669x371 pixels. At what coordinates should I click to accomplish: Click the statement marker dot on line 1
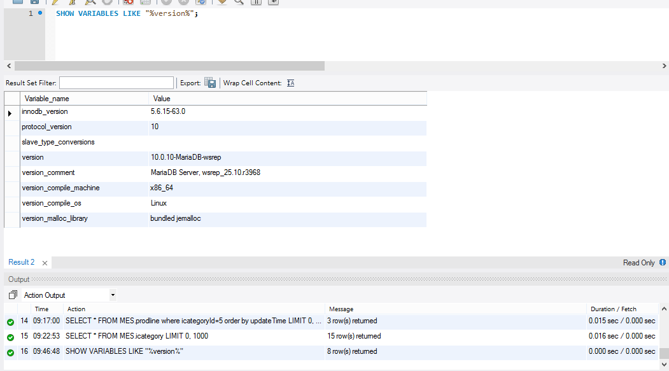click(x=40, y=13)
